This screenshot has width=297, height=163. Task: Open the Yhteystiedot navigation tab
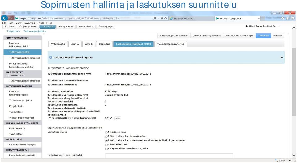click(66, 26)
